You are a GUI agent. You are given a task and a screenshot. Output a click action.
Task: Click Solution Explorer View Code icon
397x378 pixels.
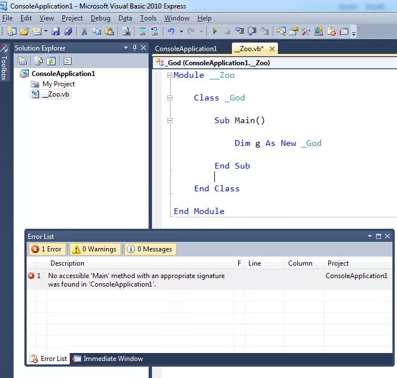67,61
